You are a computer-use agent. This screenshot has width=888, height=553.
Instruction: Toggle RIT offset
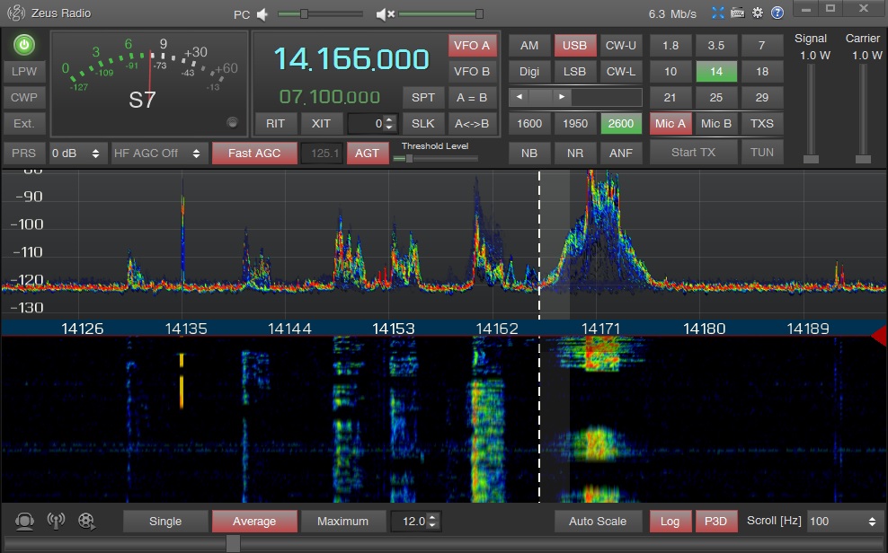[x=275, y=123]
